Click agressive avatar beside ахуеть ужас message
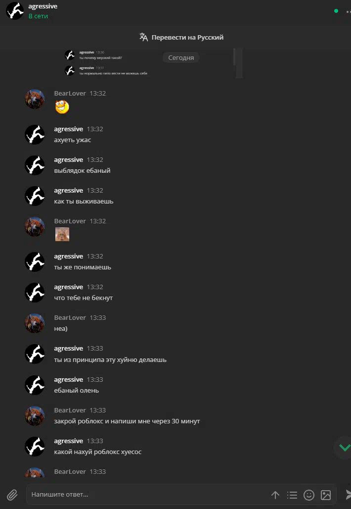The width and height of the screenshot is (351, 509). [x=35, y=134]
